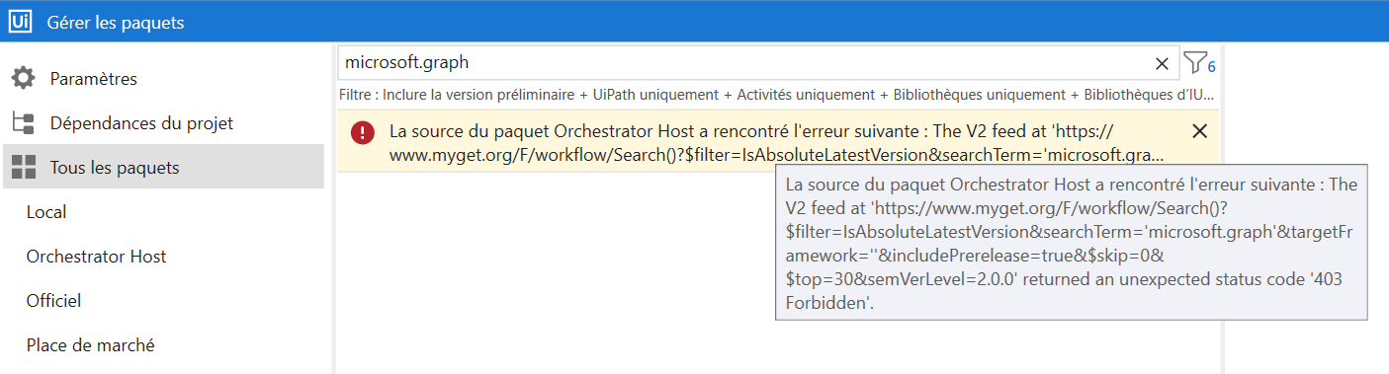This screenshot has height=374, width=1389.
Task: Click the yellow error banner message text
Action: (776, 143)
